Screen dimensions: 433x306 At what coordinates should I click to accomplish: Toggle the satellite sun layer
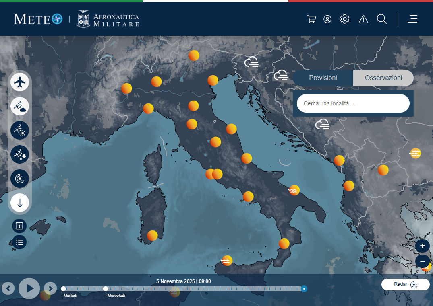pos(20,131)
